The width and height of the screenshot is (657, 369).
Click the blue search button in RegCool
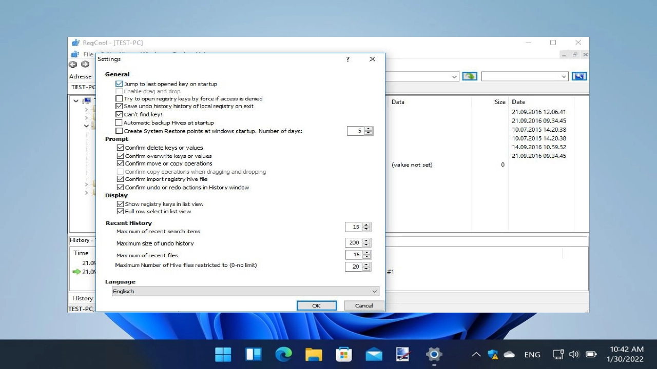tap(579, 76)
